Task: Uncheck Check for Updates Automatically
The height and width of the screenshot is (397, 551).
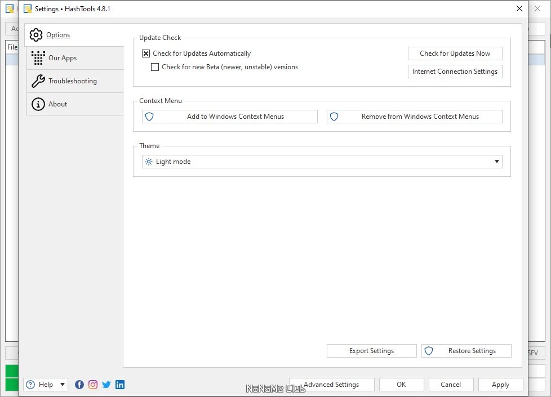Action: pos(146,53)
